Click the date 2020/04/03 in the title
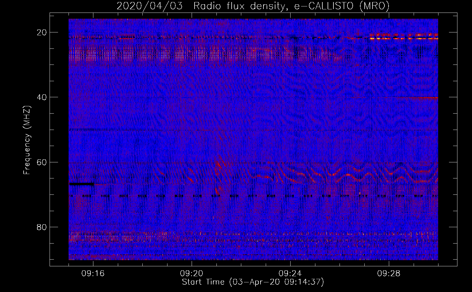Screen dimensions: 472x292 pos(150,6)
